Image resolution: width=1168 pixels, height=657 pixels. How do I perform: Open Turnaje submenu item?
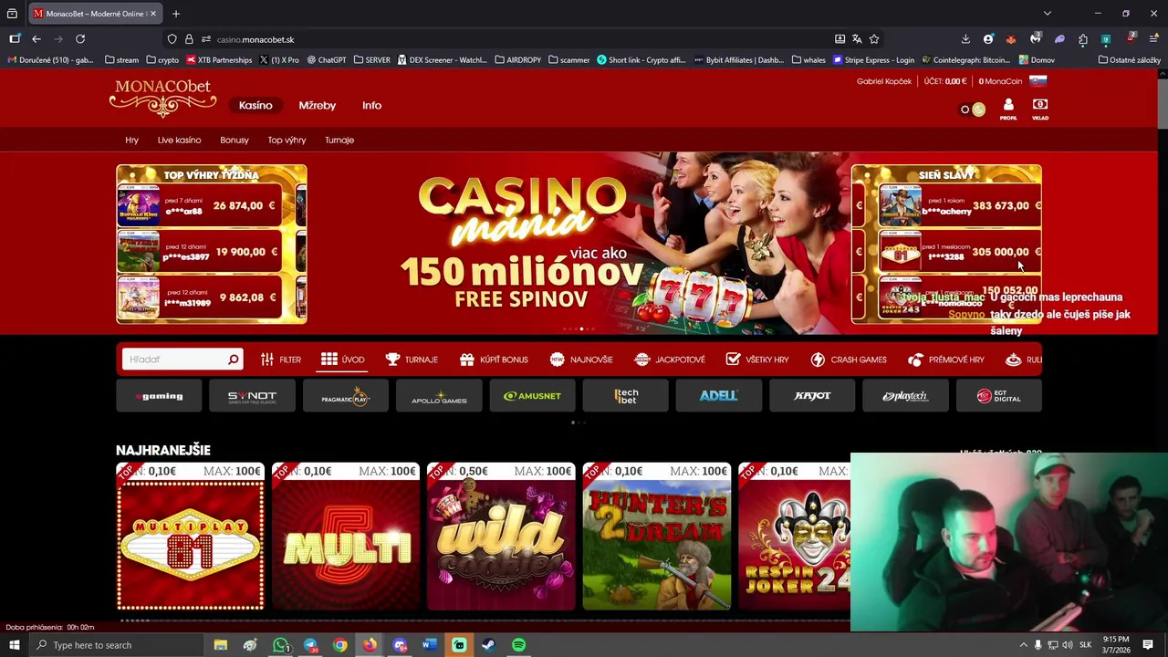click(x=339, y=140)
